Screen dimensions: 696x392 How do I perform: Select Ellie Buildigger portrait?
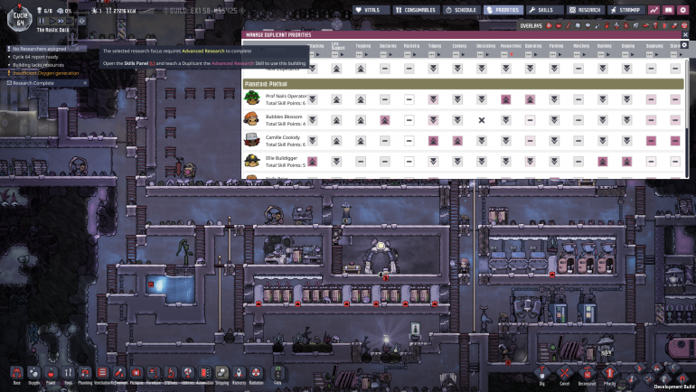(x=252, y=161)
